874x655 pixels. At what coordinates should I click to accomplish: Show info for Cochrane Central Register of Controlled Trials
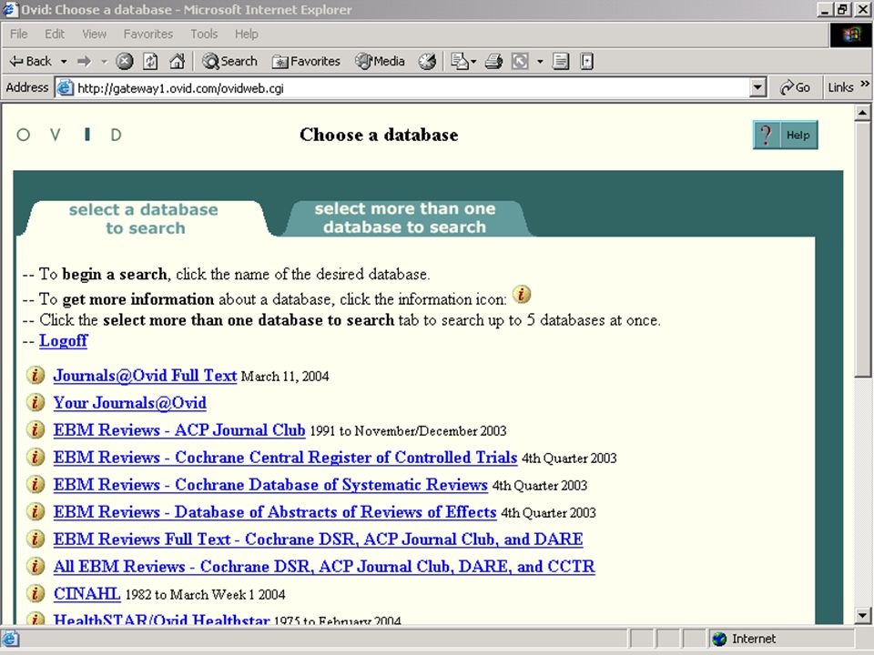coord(36,457)
